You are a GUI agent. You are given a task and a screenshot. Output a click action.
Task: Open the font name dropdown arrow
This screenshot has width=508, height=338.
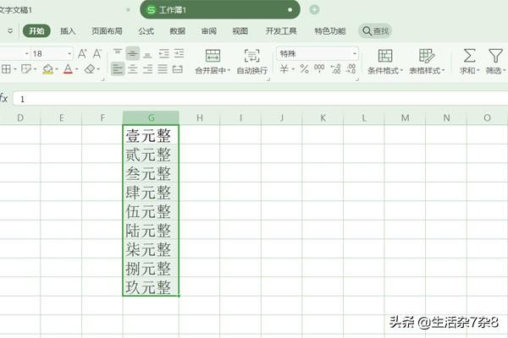[26, 54]
